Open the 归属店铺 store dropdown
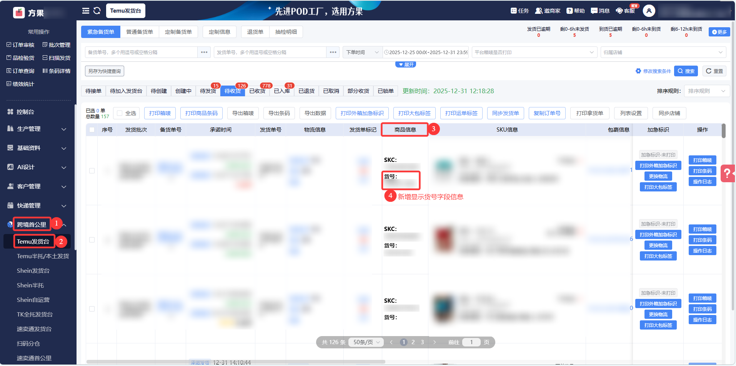 click(663, 52)
